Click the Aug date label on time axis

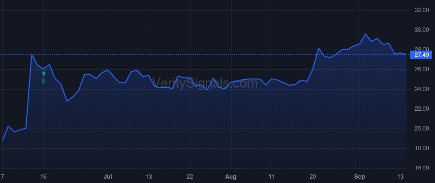231,177
